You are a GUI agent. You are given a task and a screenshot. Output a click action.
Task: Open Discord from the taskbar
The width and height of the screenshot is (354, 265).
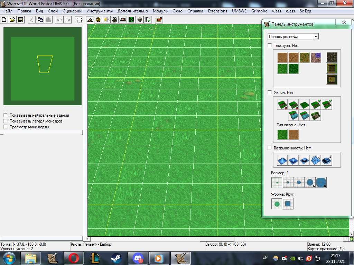[x=138, y=258]
